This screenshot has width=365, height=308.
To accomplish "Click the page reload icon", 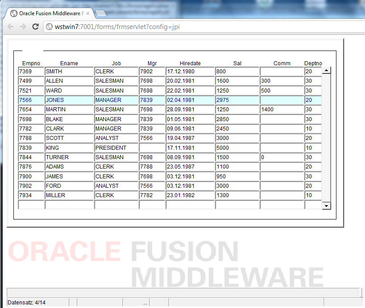I will pos(35,26).
